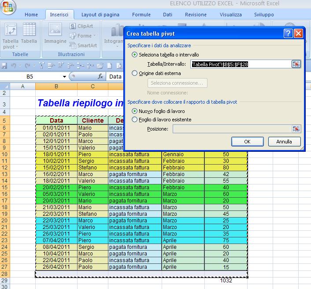
Task: Click the Office button logo
Action: [8, 7]
